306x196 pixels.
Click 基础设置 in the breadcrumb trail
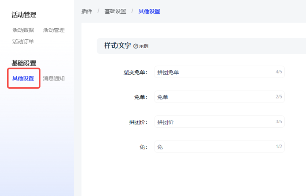(x=115, y=12)
